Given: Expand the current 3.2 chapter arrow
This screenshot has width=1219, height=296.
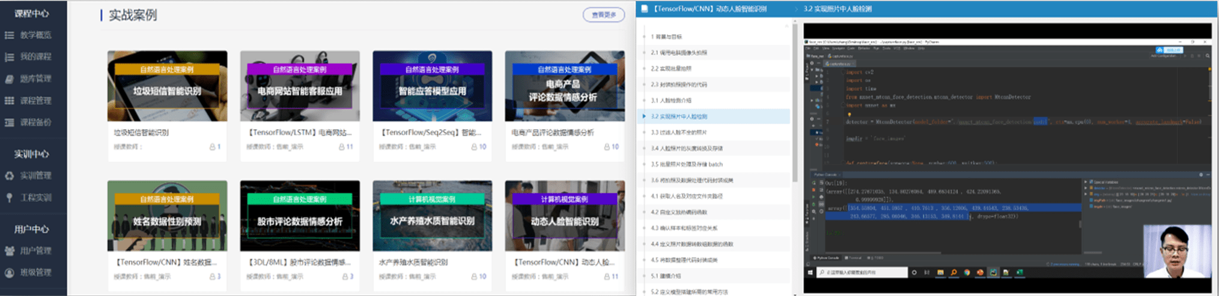Looking at the screenshot, I should click(x=644, y=116).
